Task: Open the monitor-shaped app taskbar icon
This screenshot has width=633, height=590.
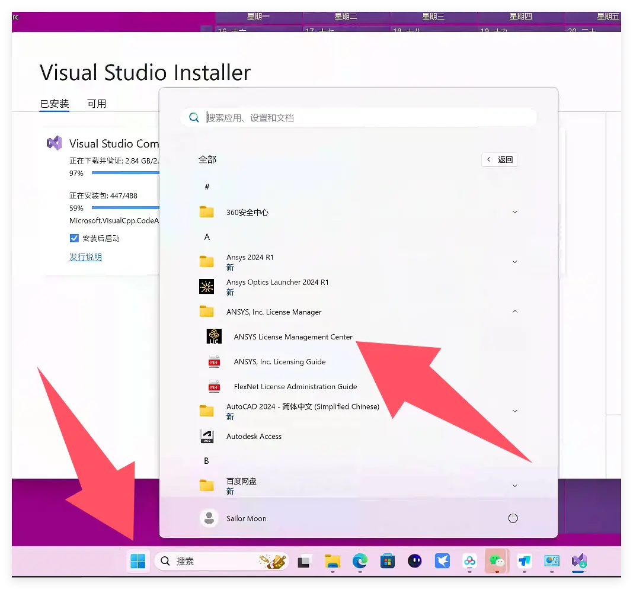Action: click(552, 561)
